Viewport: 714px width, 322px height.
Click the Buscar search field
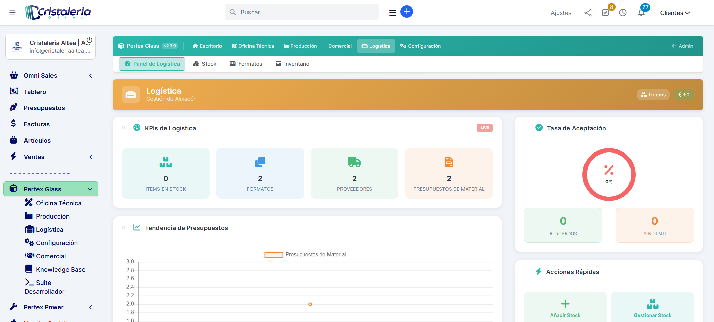[302, 12]
